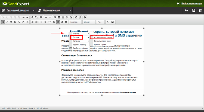
Task: Justify the text alignment
Action: [x=66, y=22]
